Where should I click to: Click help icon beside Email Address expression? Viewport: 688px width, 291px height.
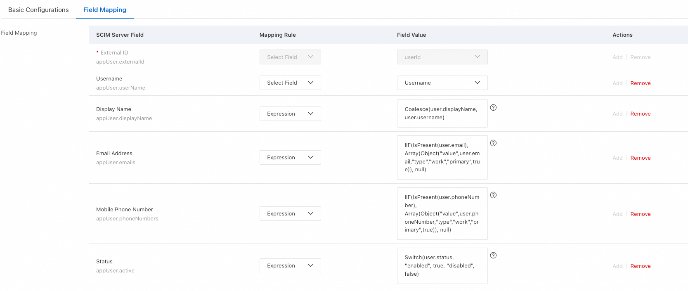(493, 143)
